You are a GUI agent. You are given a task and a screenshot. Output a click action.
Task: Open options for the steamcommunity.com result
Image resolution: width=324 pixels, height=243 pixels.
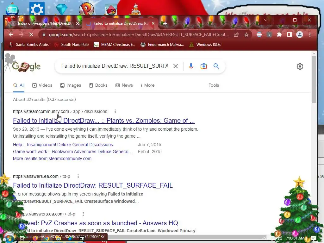pyautogui.click(x=115, y=111)
